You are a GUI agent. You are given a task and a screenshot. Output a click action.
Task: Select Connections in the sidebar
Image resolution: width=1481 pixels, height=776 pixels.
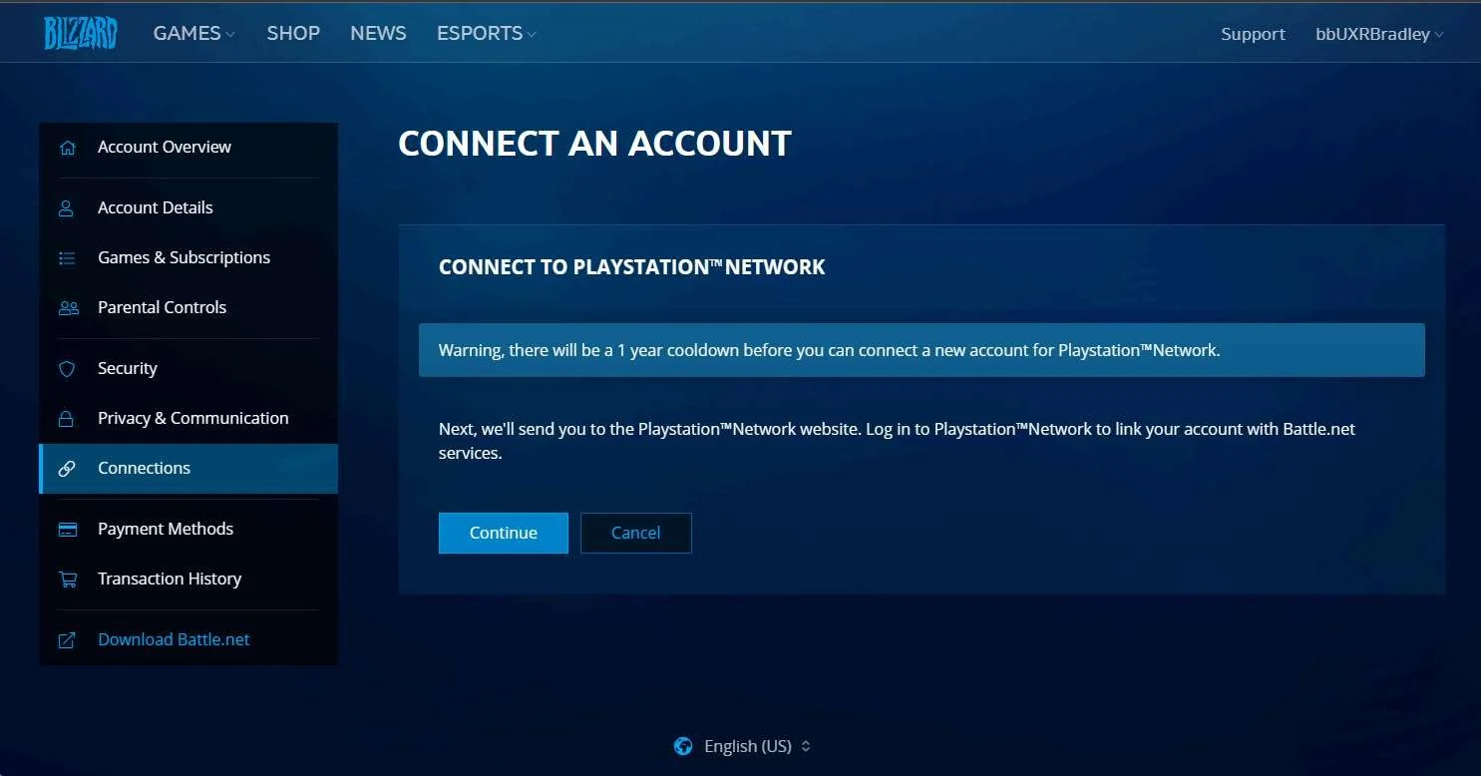click(x=188, y=469)
